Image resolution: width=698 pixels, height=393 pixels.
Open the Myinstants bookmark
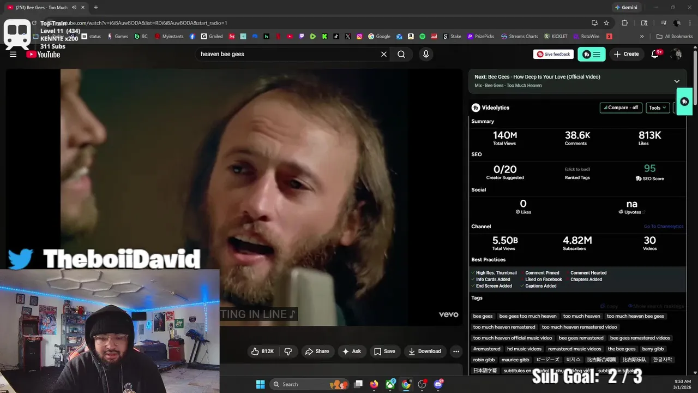[x=169, y=37]
